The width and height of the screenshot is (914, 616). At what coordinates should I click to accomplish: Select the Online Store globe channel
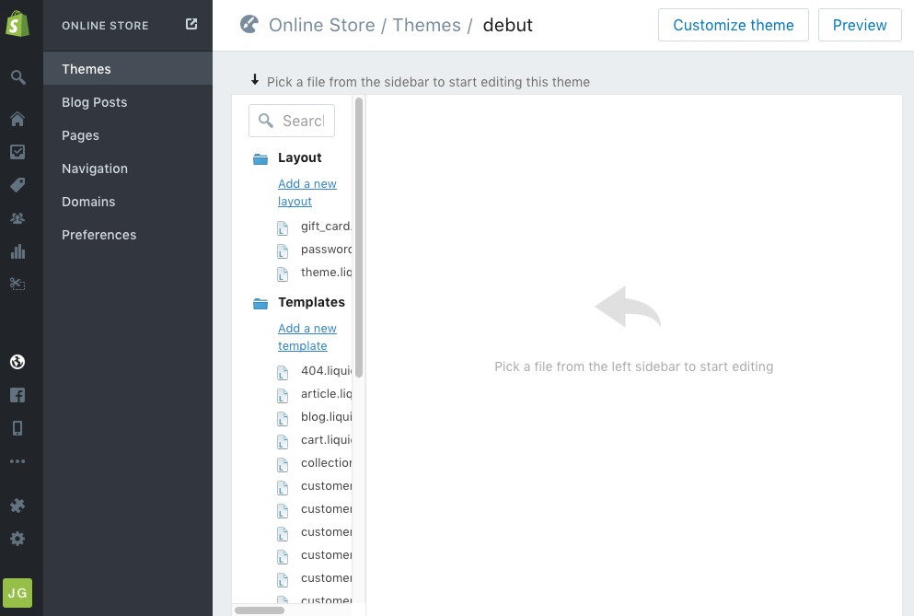[17, 362]
